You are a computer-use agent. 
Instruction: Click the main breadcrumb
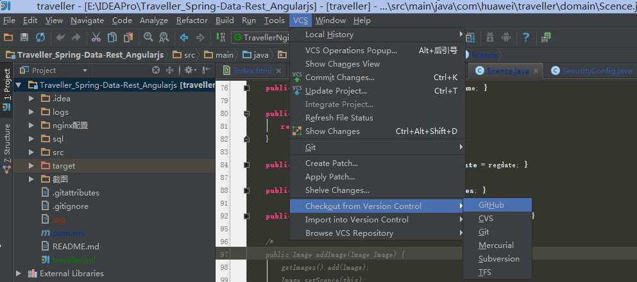(219, 54)
